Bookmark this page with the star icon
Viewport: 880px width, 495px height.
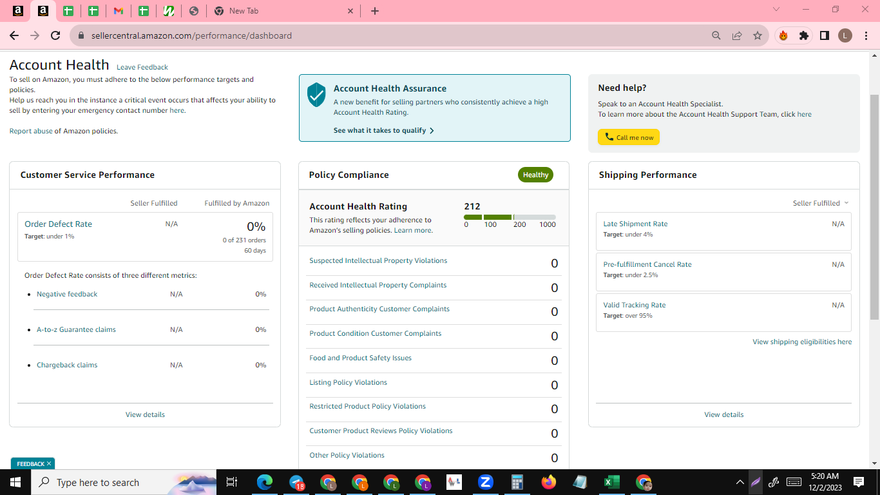(x=758, y=35)
